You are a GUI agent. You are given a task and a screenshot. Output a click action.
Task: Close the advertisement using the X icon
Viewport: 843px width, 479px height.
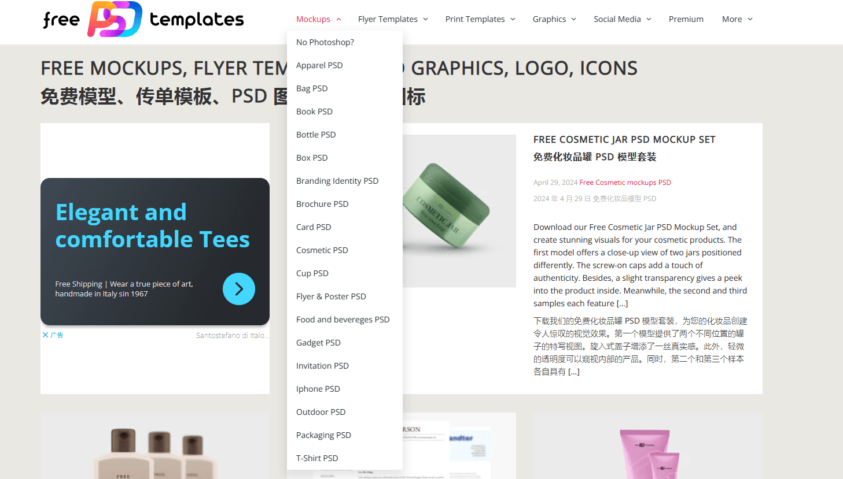[x=45, y=335]
